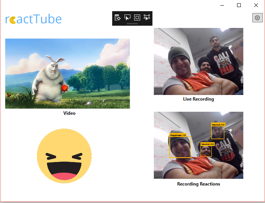Minimize the reactTube window
The width and height of the screenshot is (265, 203).
pyautogui.click(x=222, y=6)
